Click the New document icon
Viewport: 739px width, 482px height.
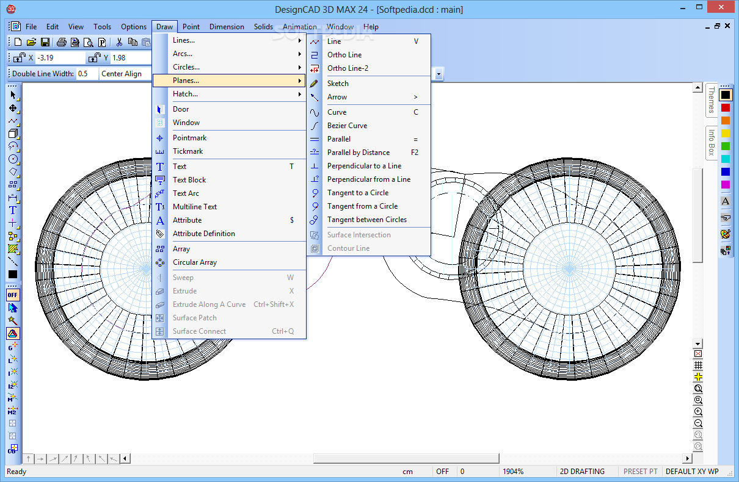pyautogui.click(x=18, y=42)
